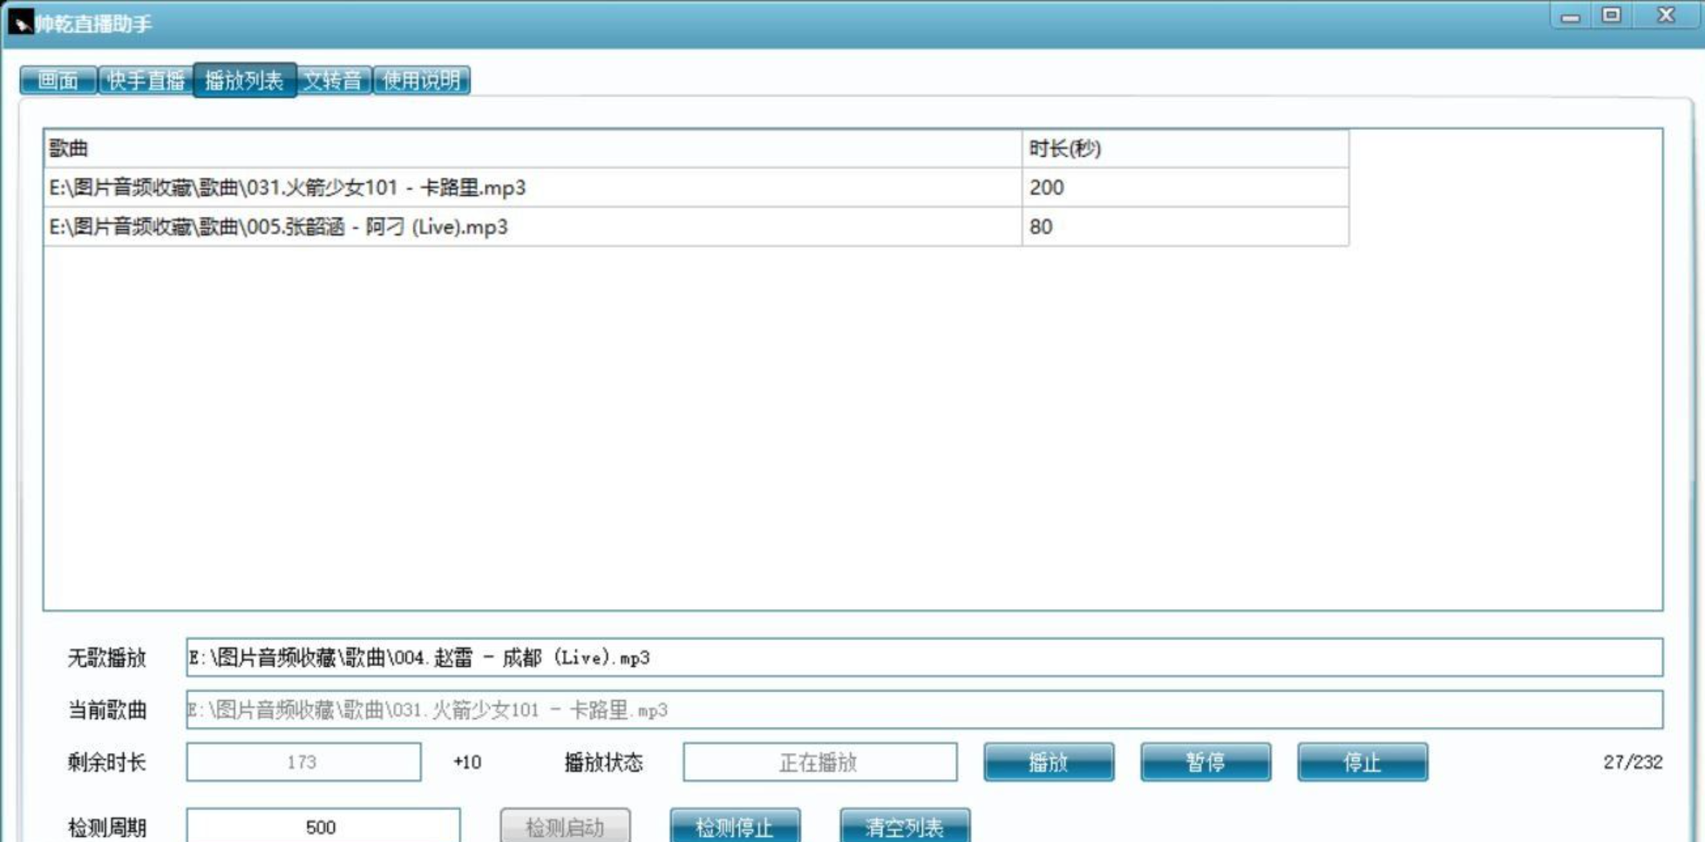The image size is (1705, 842).
Task: Select the 播放列表 tab
Action: (x=244, y=81)
